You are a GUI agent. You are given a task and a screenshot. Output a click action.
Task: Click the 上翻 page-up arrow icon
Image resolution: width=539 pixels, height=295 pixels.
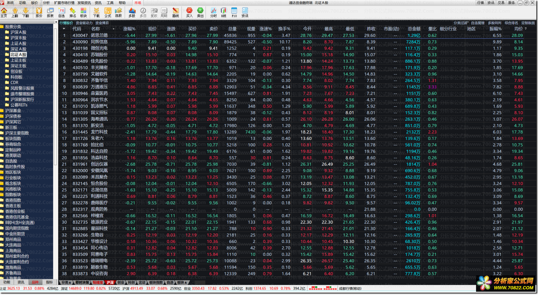coord(15,12)
